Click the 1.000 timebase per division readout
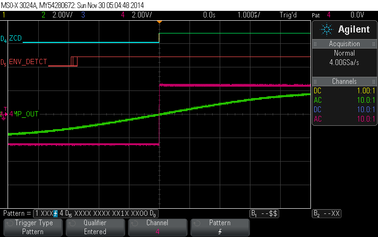 [x=247, y=15]
